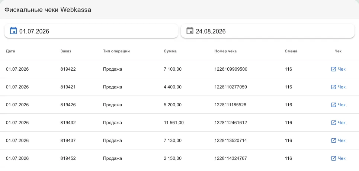Click the Сумма column header

pyautogui.click(x=170, y=51)
